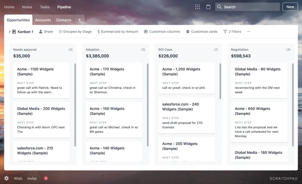Click next step 'reconnecting with the DM next week'
The width and height of the screenshot is (302, 184).
(257, 90)
